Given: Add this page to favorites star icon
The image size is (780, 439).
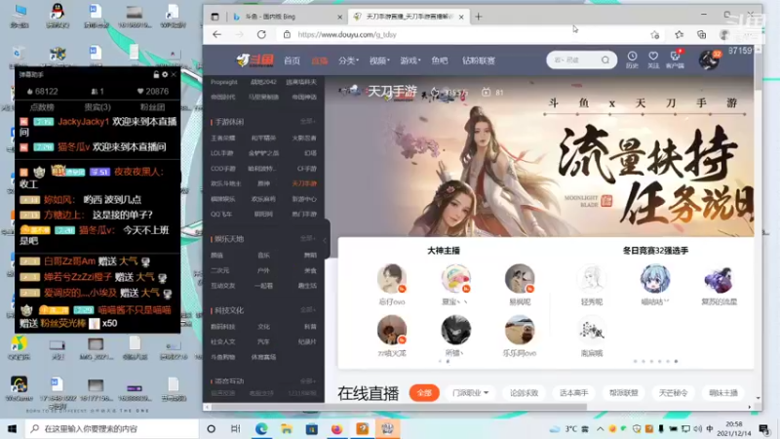Looking at the screenshot, I should (654, 34).
